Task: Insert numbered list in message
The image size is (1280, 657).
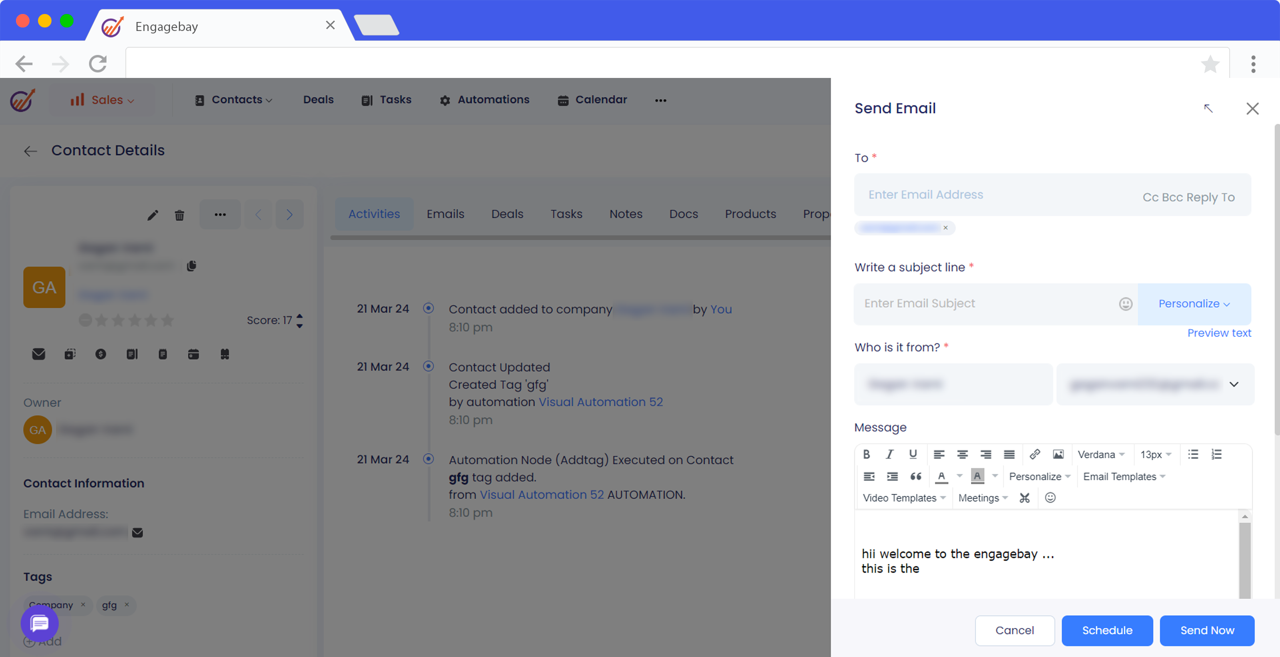Action: point(1216,454)
